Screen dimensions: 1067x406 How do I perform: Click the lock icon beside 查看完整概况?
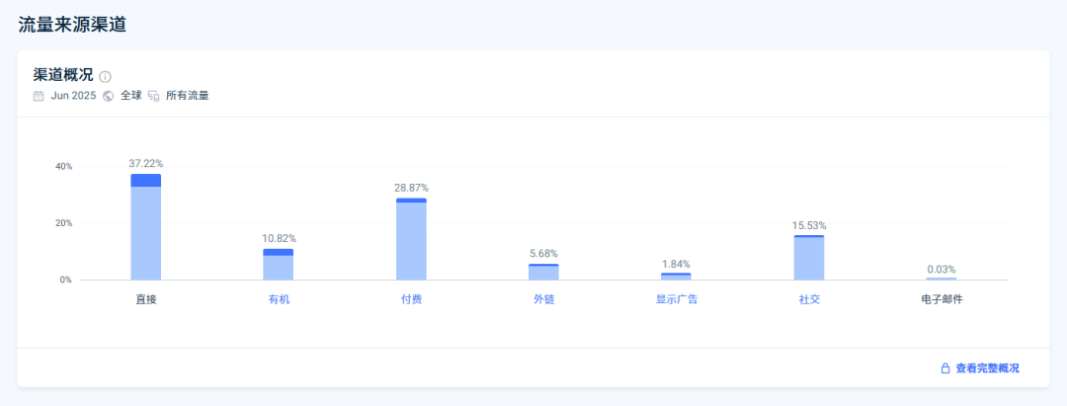[945, 368]
